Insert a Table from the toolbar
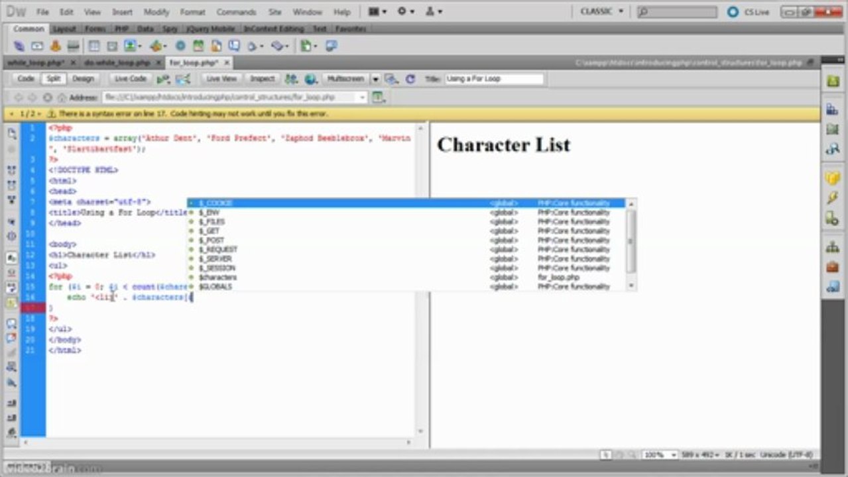The width and height of the screenshot is (848, 477). click(x=94, y=46)
